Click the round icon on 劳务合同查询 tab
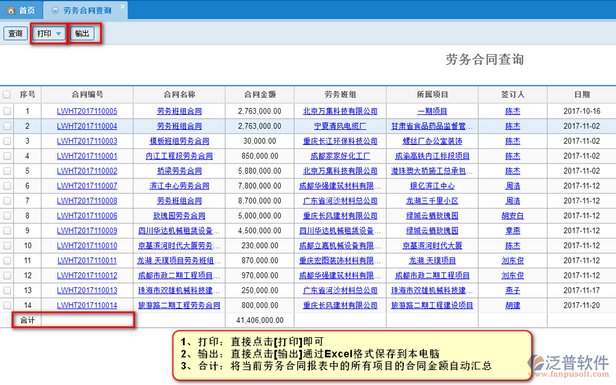 click(55, 10)
